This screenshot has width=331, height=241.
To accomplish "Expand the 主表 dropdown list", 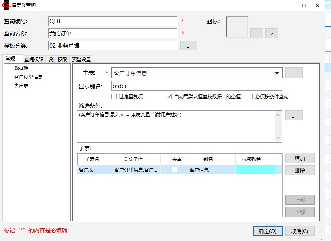I will coord(276,73).
